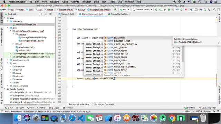
Task: Expand the layout folder
Action: (x=10, y=70)
